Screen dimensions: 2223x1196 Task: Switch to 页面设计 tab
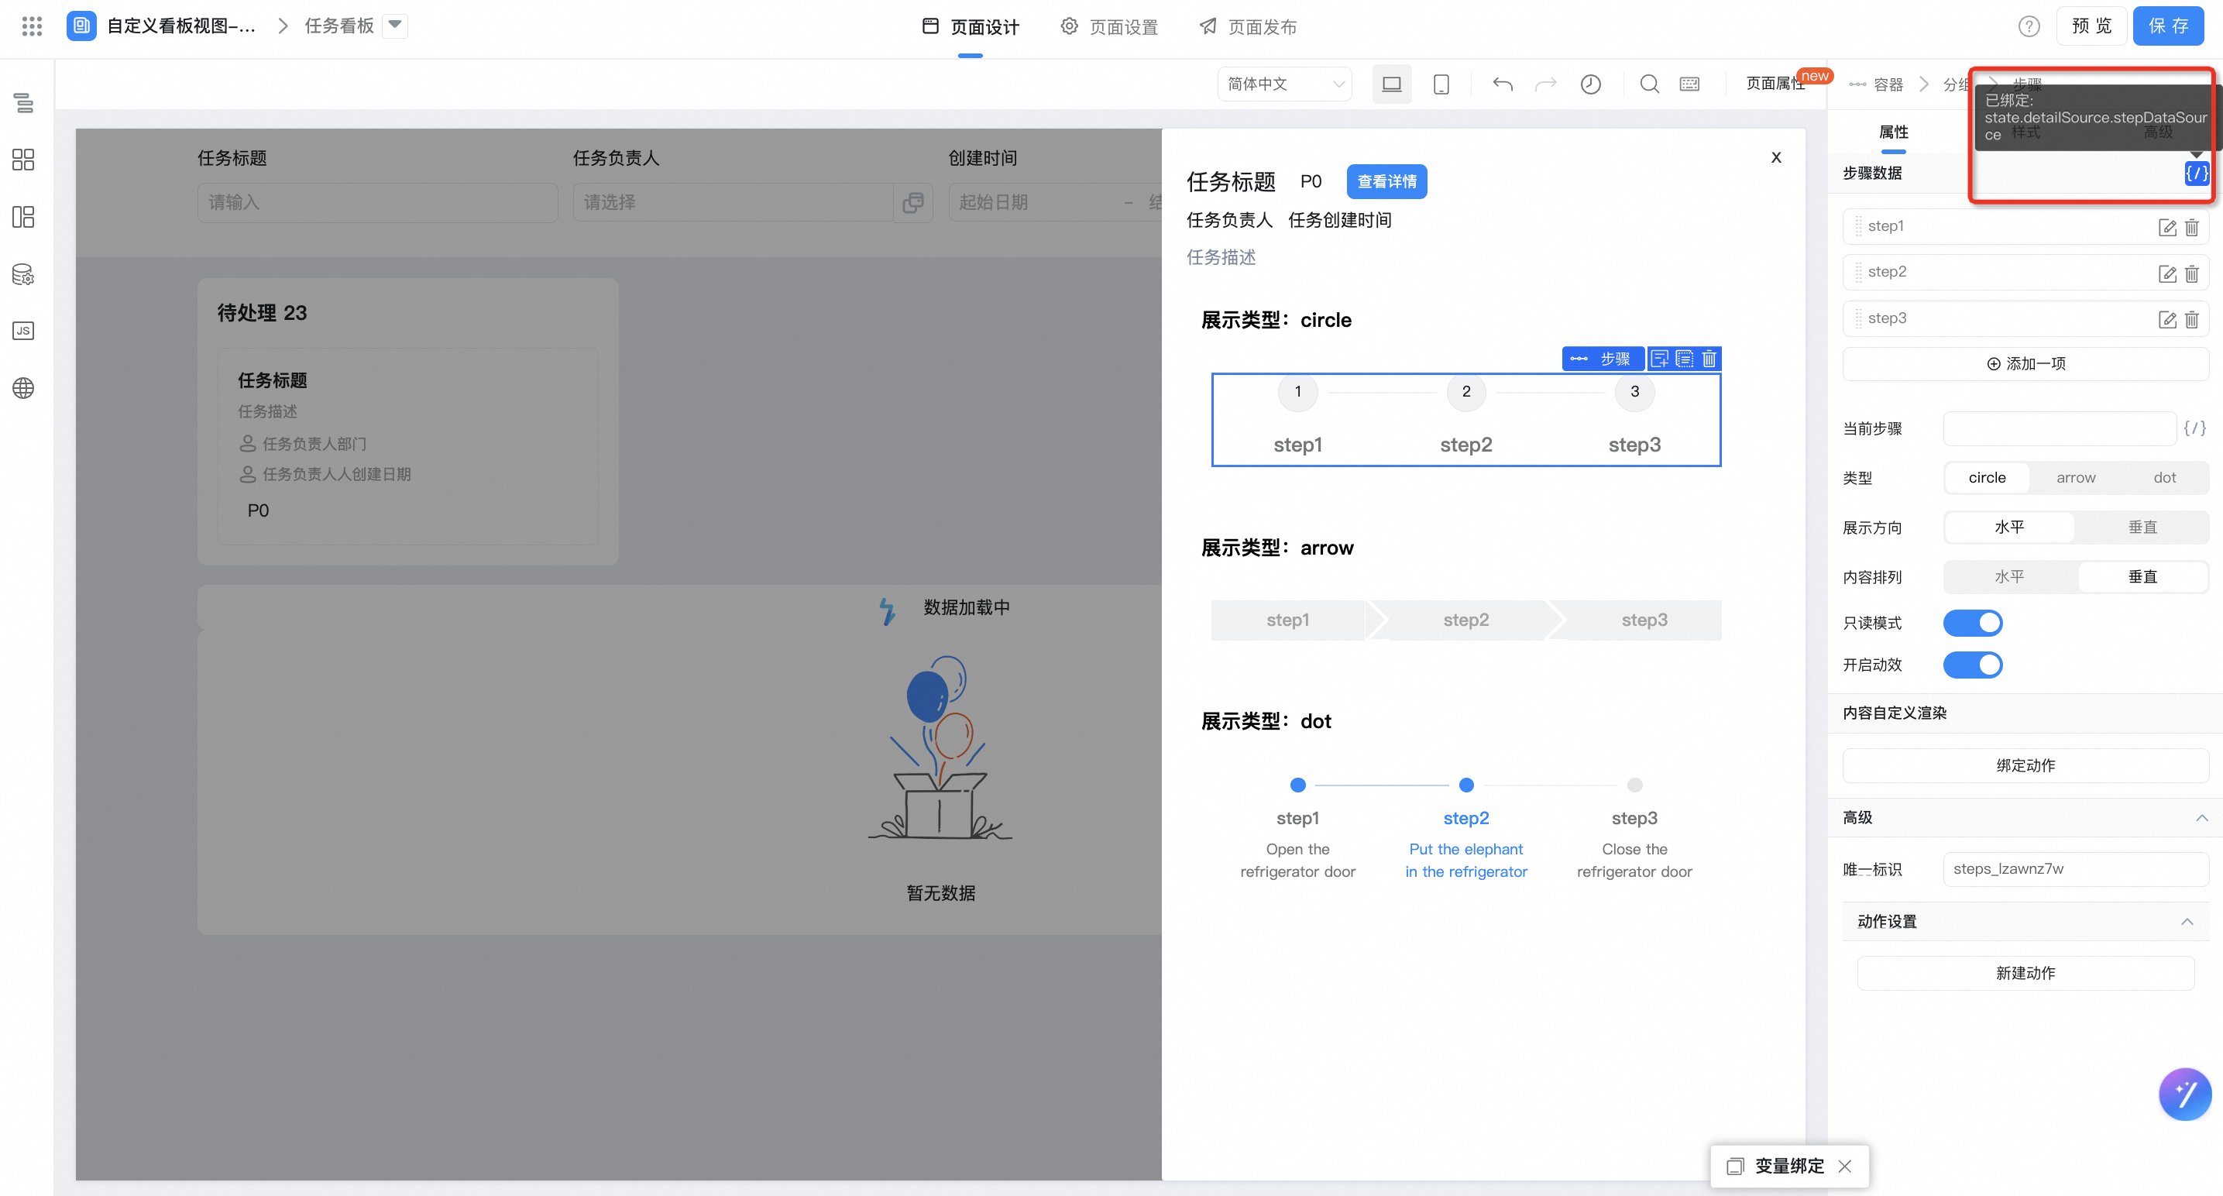pyautogui.click(x=970, y=27)
